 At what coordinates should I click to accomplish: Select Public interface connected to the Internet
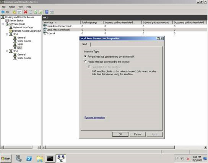click(x=107, y=62)
